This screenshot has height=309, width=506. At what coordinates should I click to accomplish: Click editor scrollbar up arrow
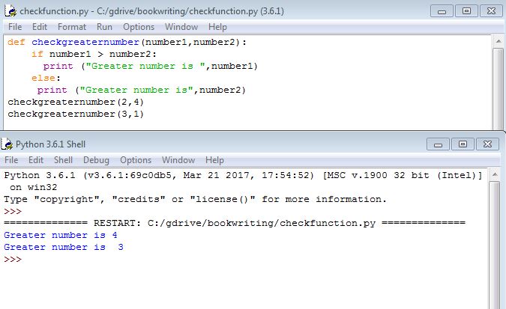click(x=499, y=41)
